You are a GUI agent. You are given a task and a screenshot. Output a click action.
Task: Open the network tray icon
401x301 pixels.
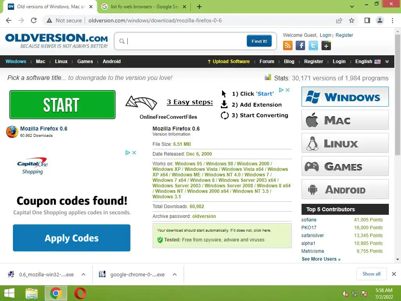(355, 294)
